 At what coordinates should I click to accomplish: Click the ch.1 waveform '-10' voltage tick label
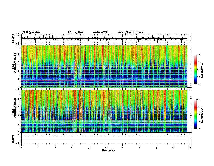[x=18, y=43]
